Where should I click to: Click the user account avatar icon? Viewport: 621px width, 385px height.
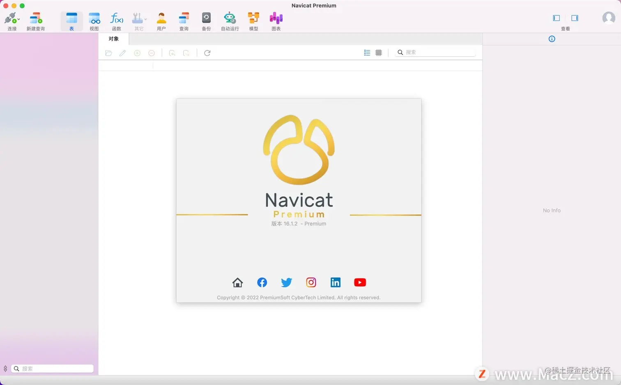coord(608,18)
